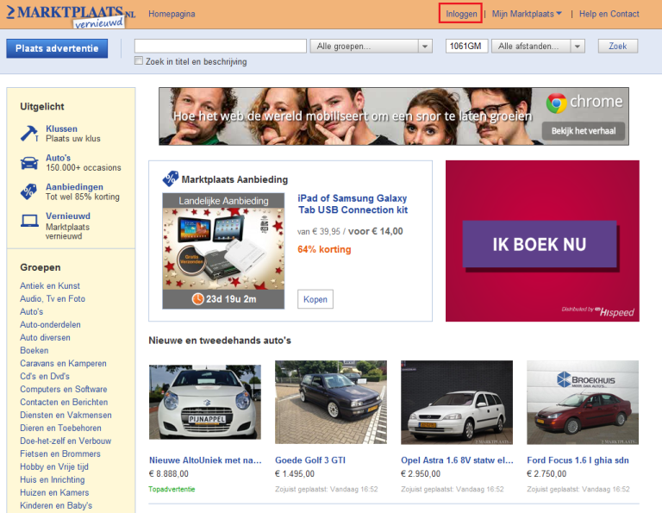Open the Auto's uitgelicht link
This screenshot has width=662, height=513.
(x=59, y=158)
